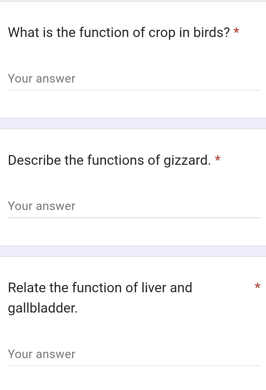Select the question about liver and gallbladder

100,297
